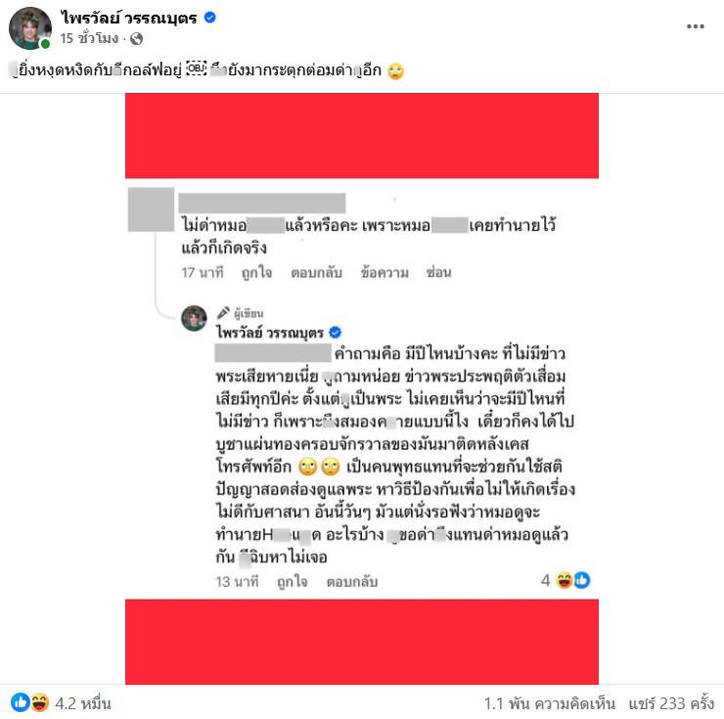Click the like reaction icon at the post bottom

coord(20,702)
